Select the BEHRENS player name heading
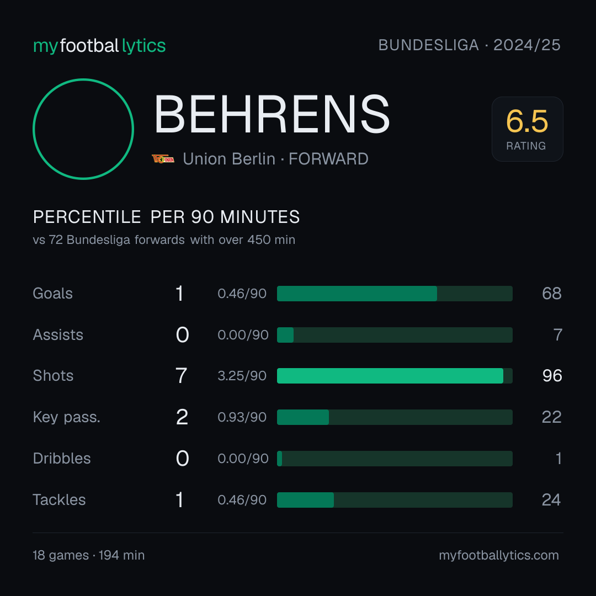596x596 pixels. [272, 114]
